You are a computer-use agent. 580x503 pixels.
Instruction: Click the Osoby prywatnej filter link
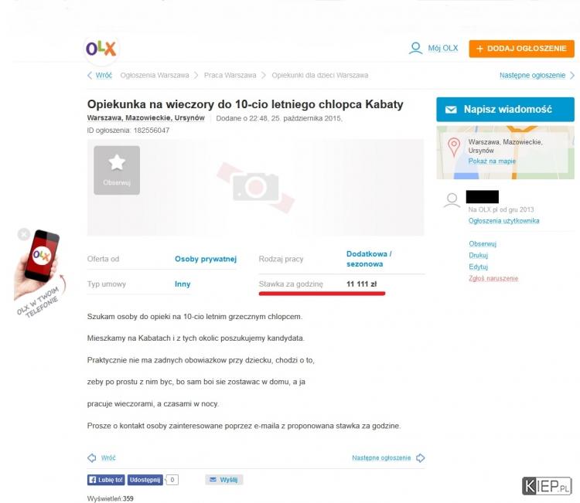pos(206,259)
